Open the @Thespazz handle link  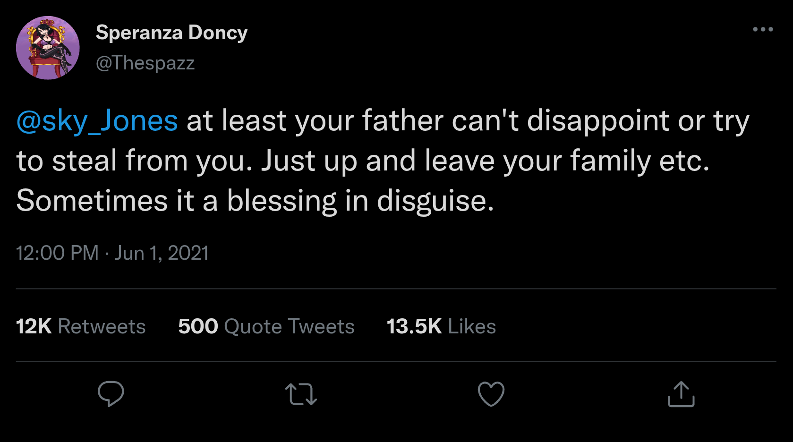(145, 63)
